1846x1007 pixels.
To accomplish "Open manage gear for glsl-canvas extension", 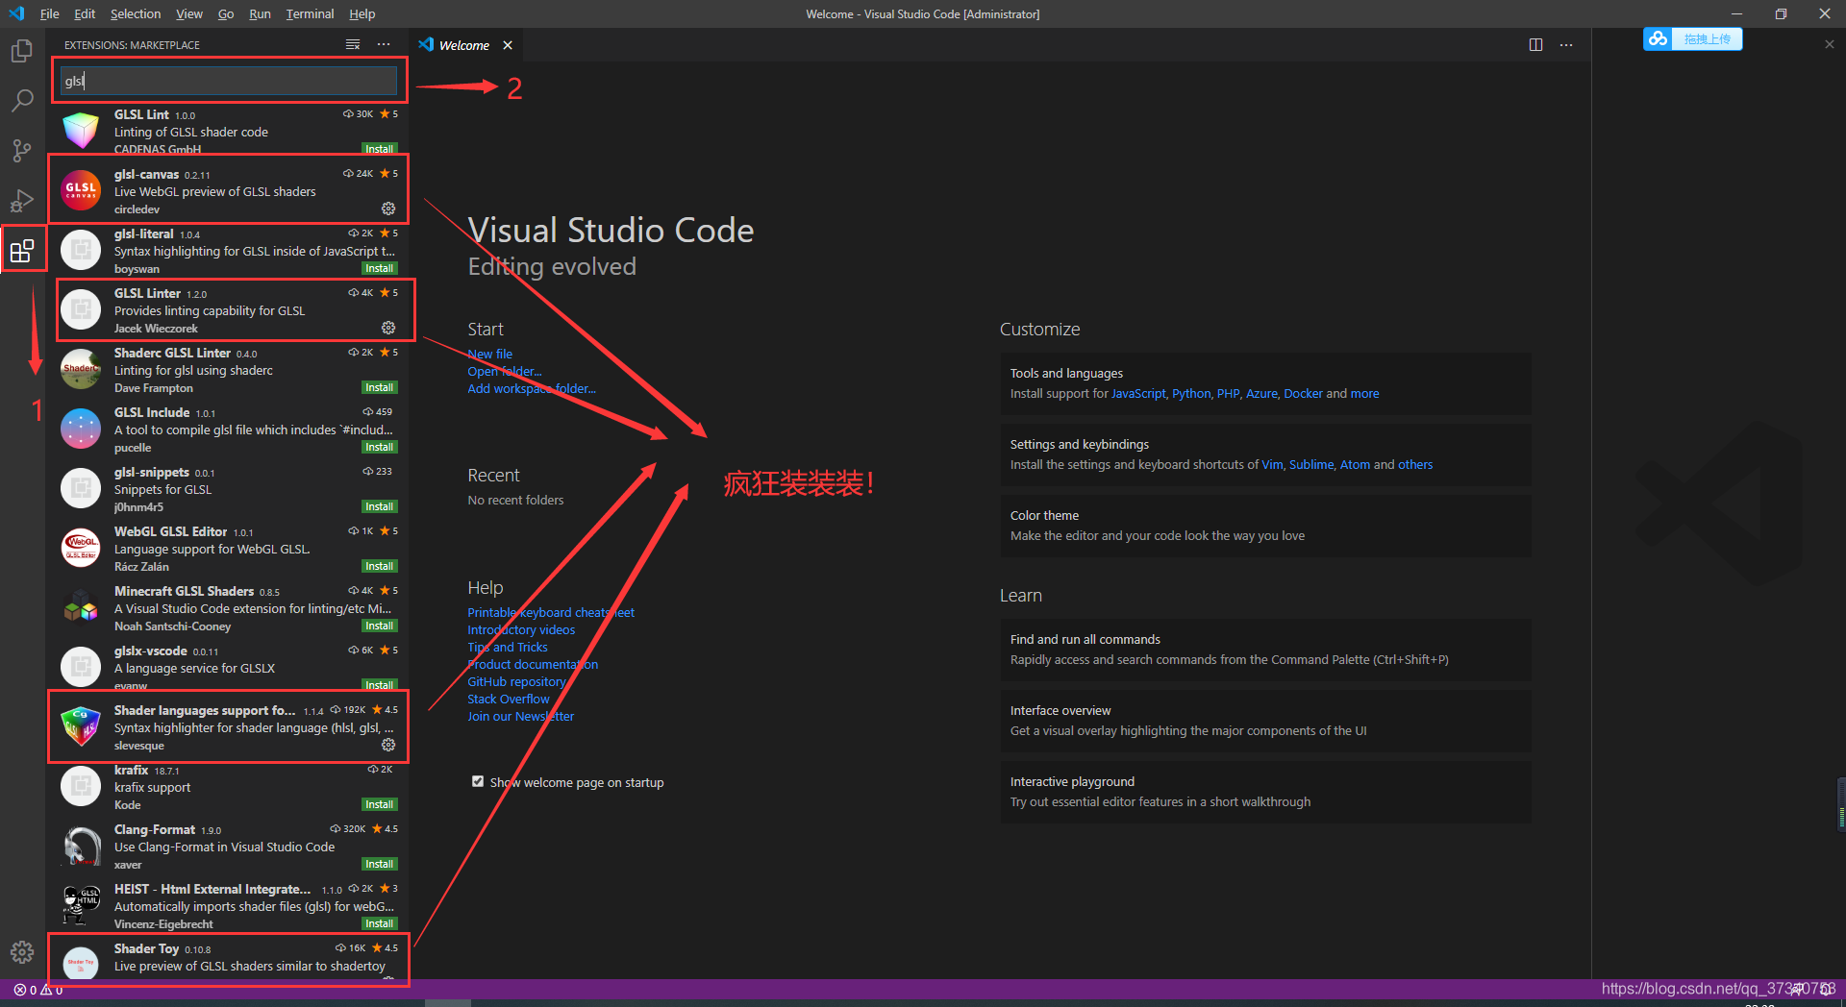I will (388, 209).
